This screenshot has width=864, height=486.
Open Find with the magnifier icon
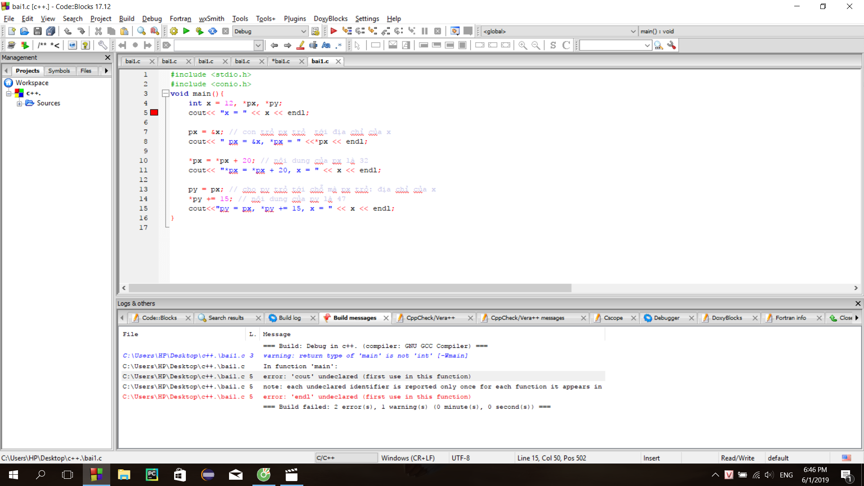(x=141, y=31)
